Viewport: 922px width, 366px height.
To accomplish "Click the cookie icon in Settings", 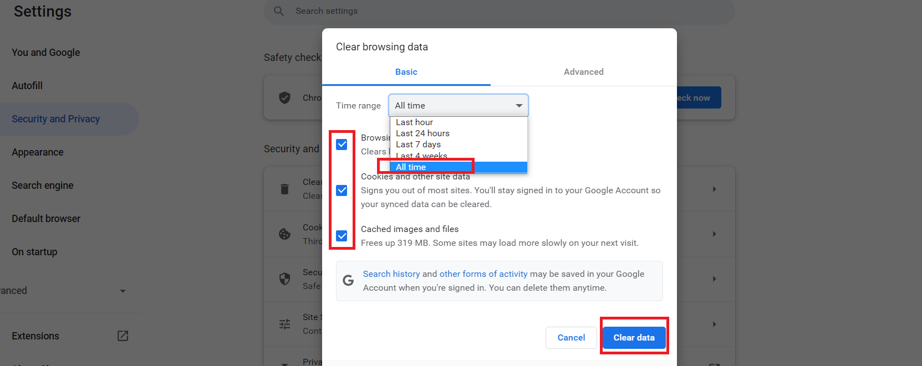I will 284,234.
